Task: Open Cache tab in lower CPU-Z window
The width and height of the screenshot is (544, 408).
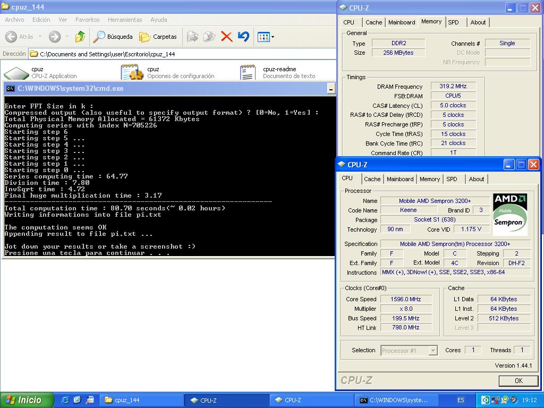Action: (372, 179)
